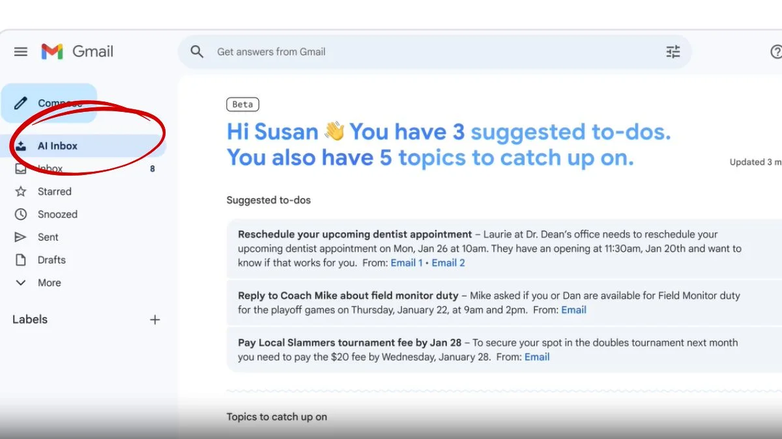
Task: Open the main navigation hamburger menu
Action: coord(20,52)
